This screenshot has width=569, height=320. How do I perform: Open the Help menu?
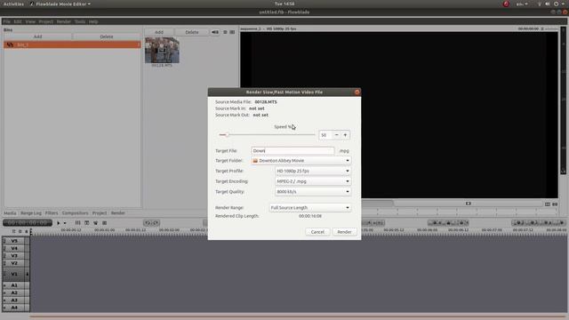tap(93, 21)
